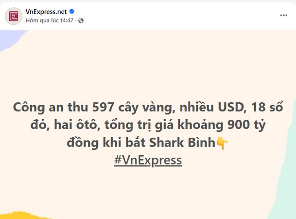Open the VnExpress profile avatar logo
Viewport: 296px width, 219px height.
coord(14,16)
